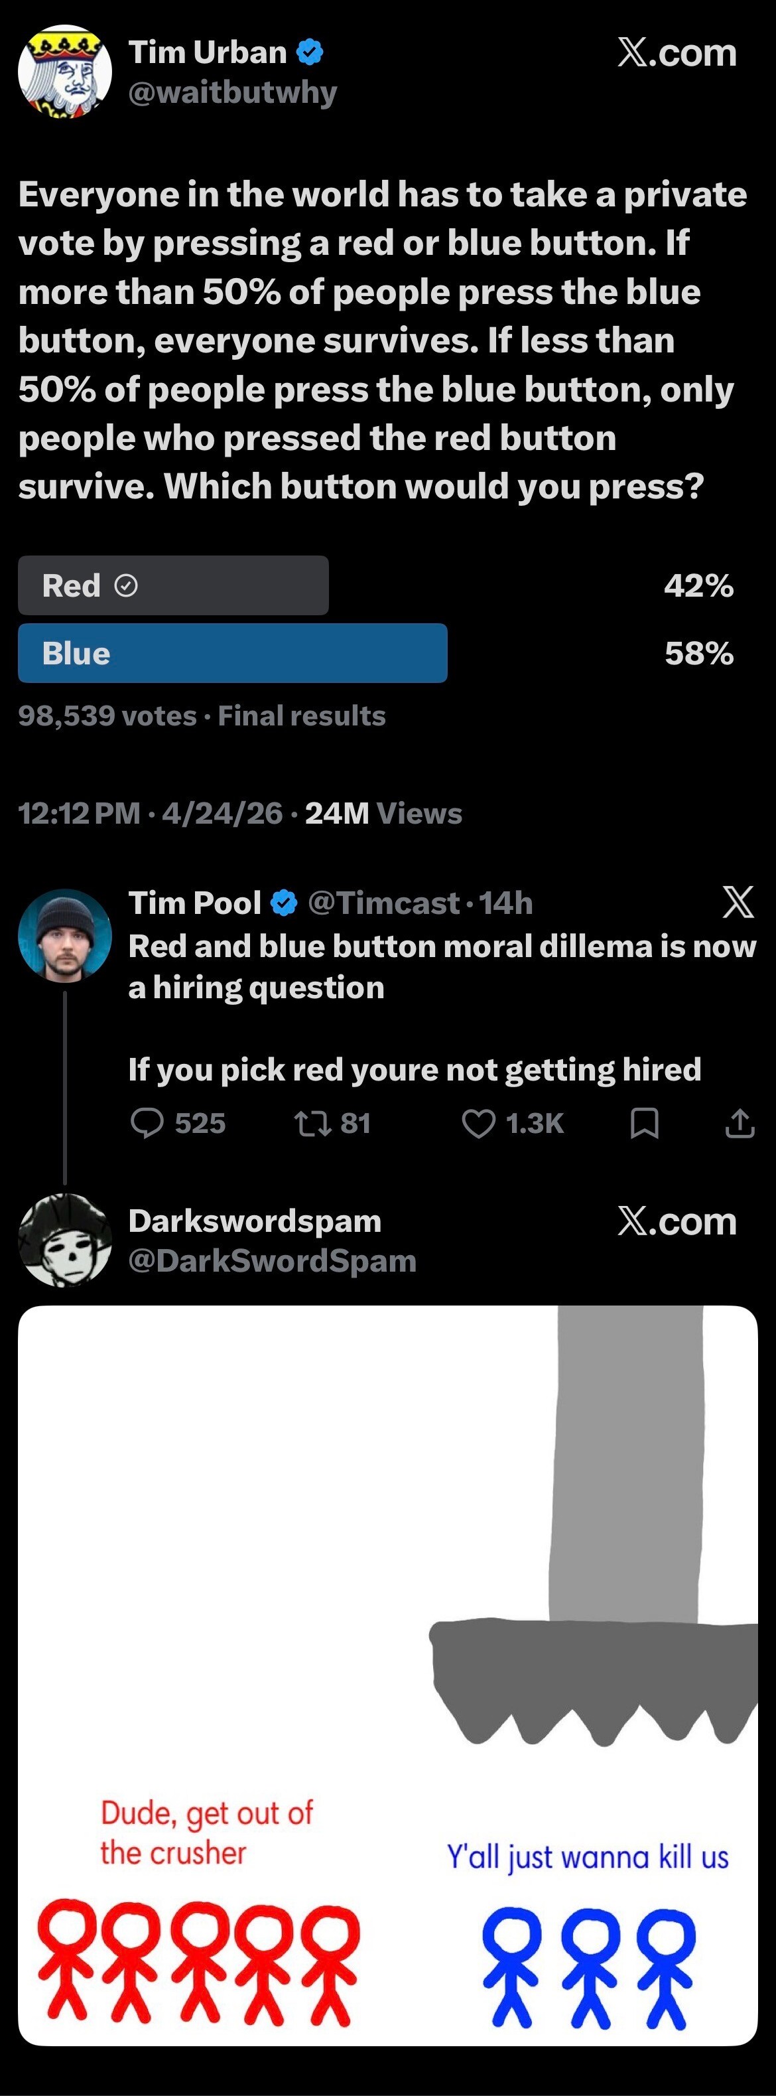Like Tim Pool's tweet via the heart icon

point(478,1124)
